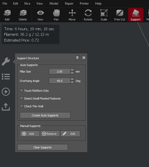Open the Slice menu
The image size is (149, 167).
point(27,4)
